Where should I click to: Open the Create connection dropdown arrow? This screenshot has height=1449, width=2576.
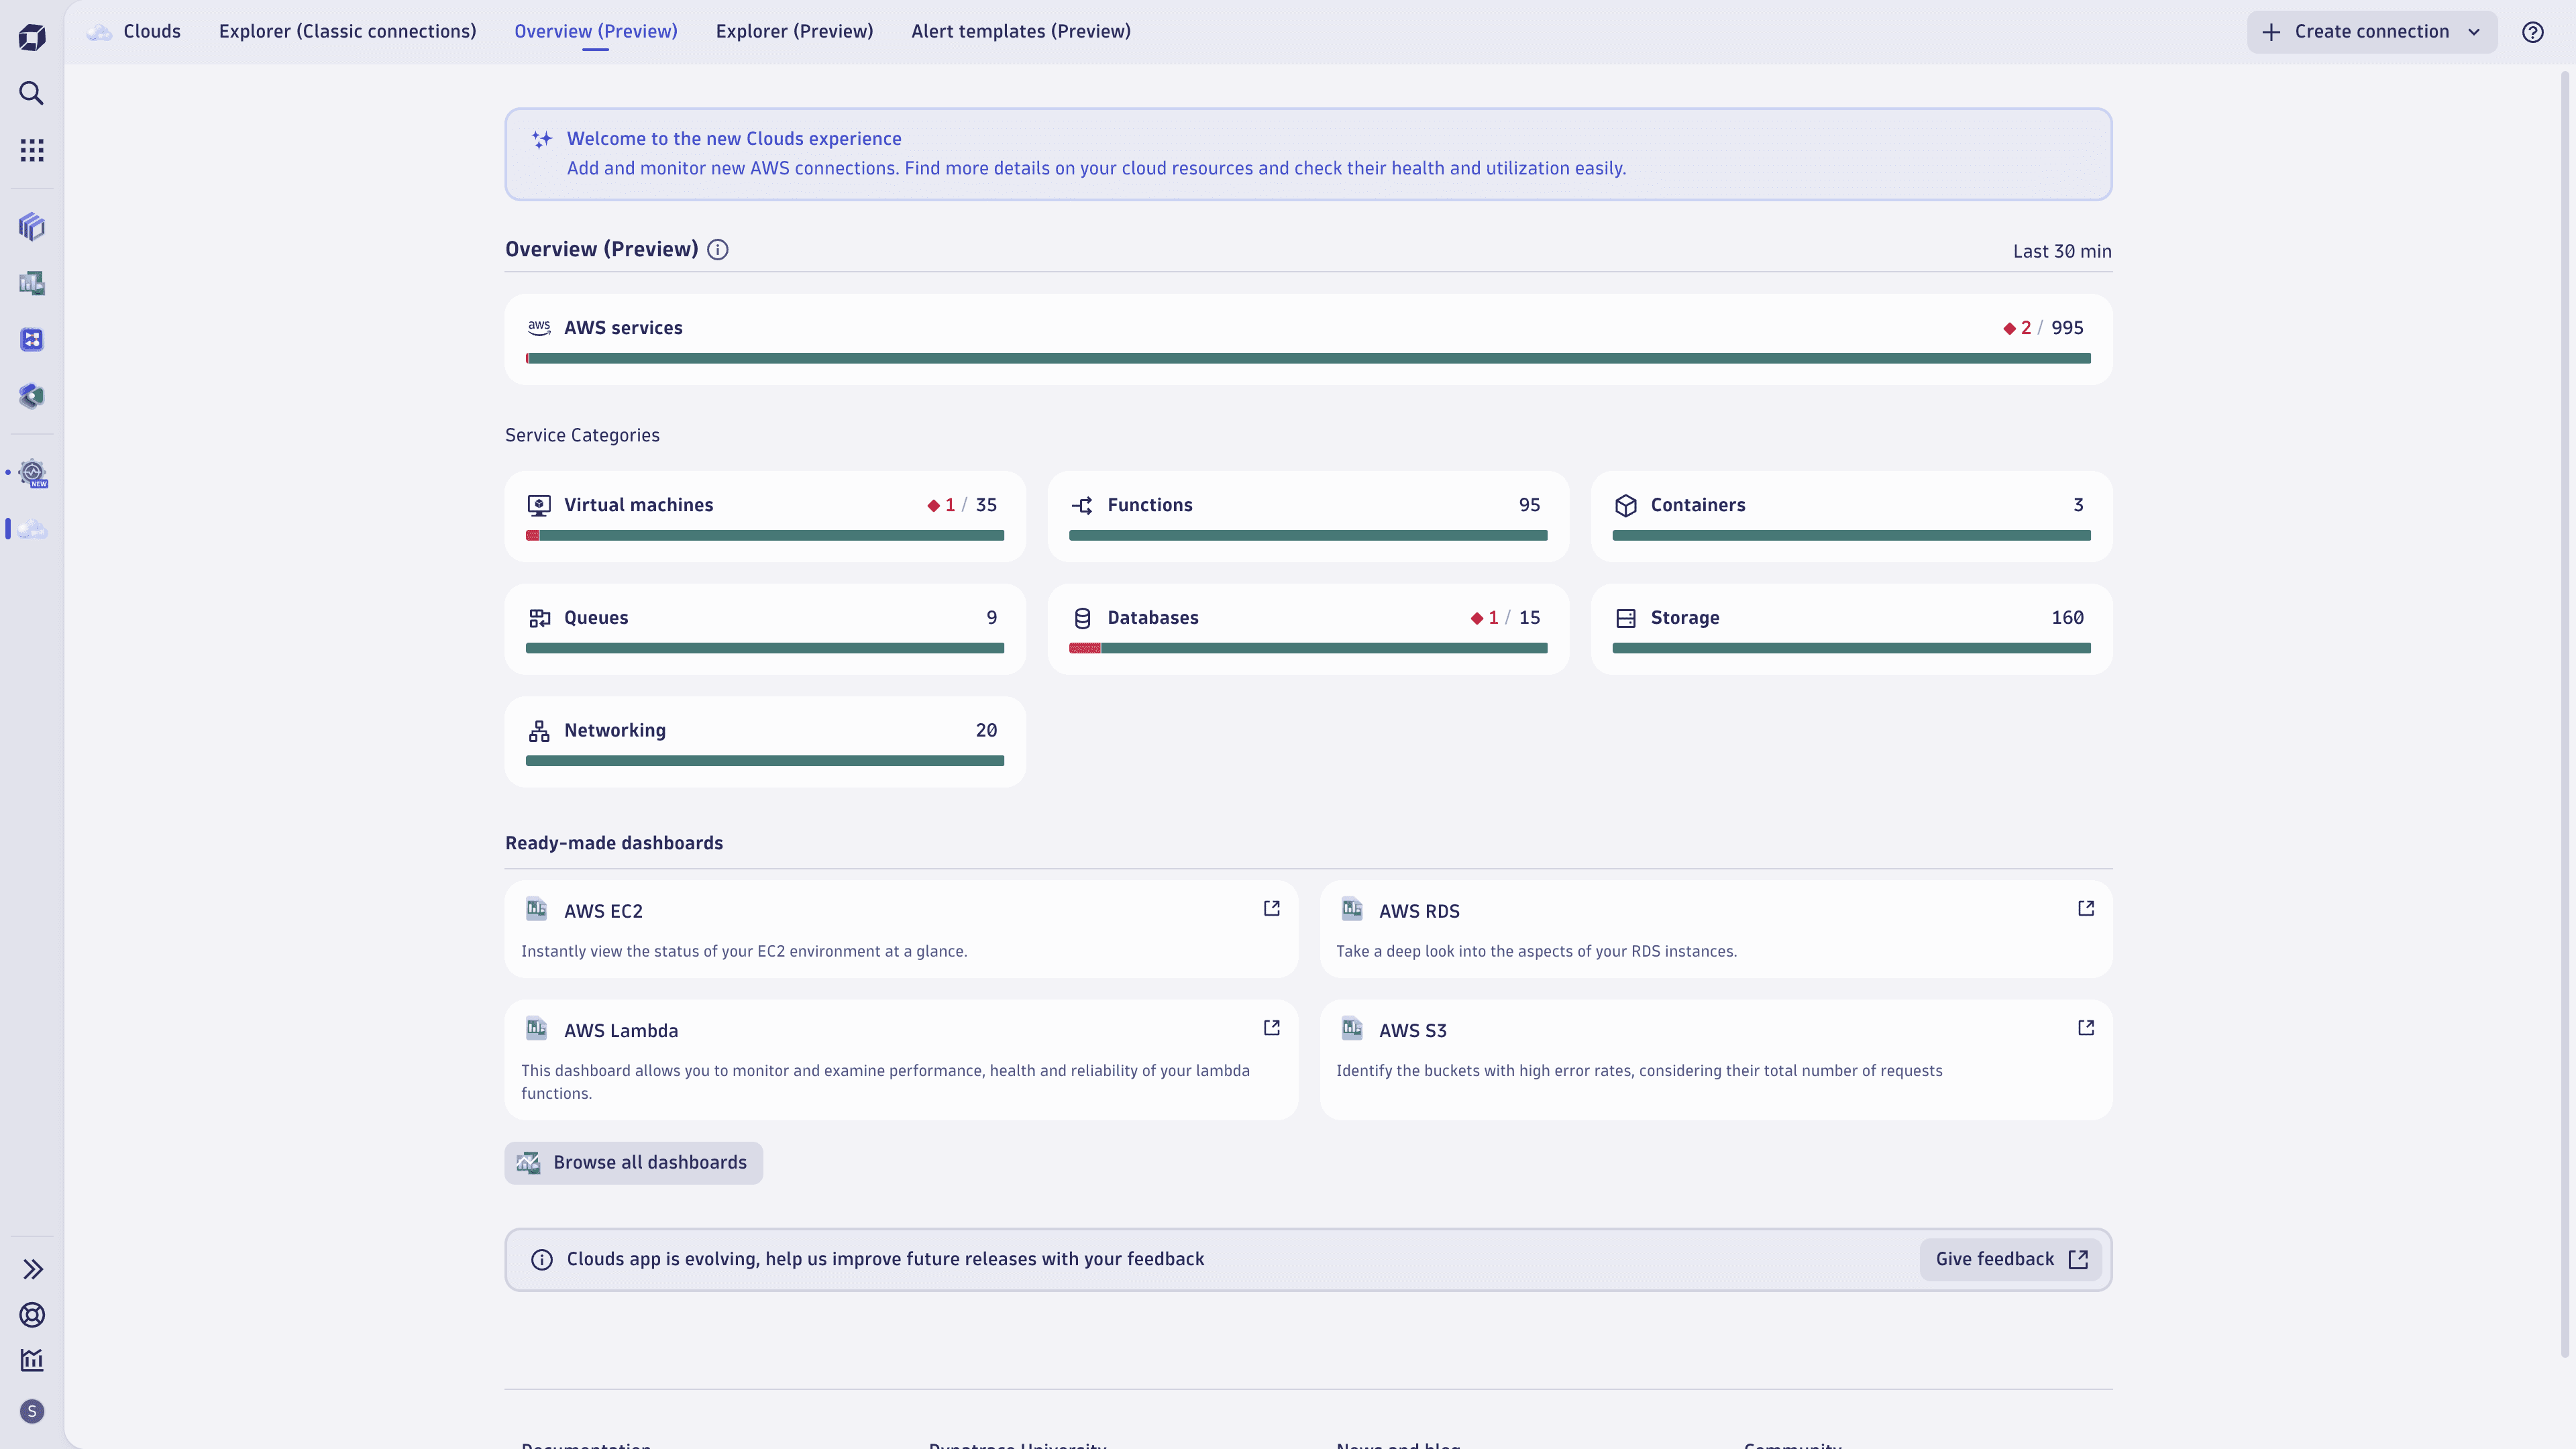coord(2474,32)
